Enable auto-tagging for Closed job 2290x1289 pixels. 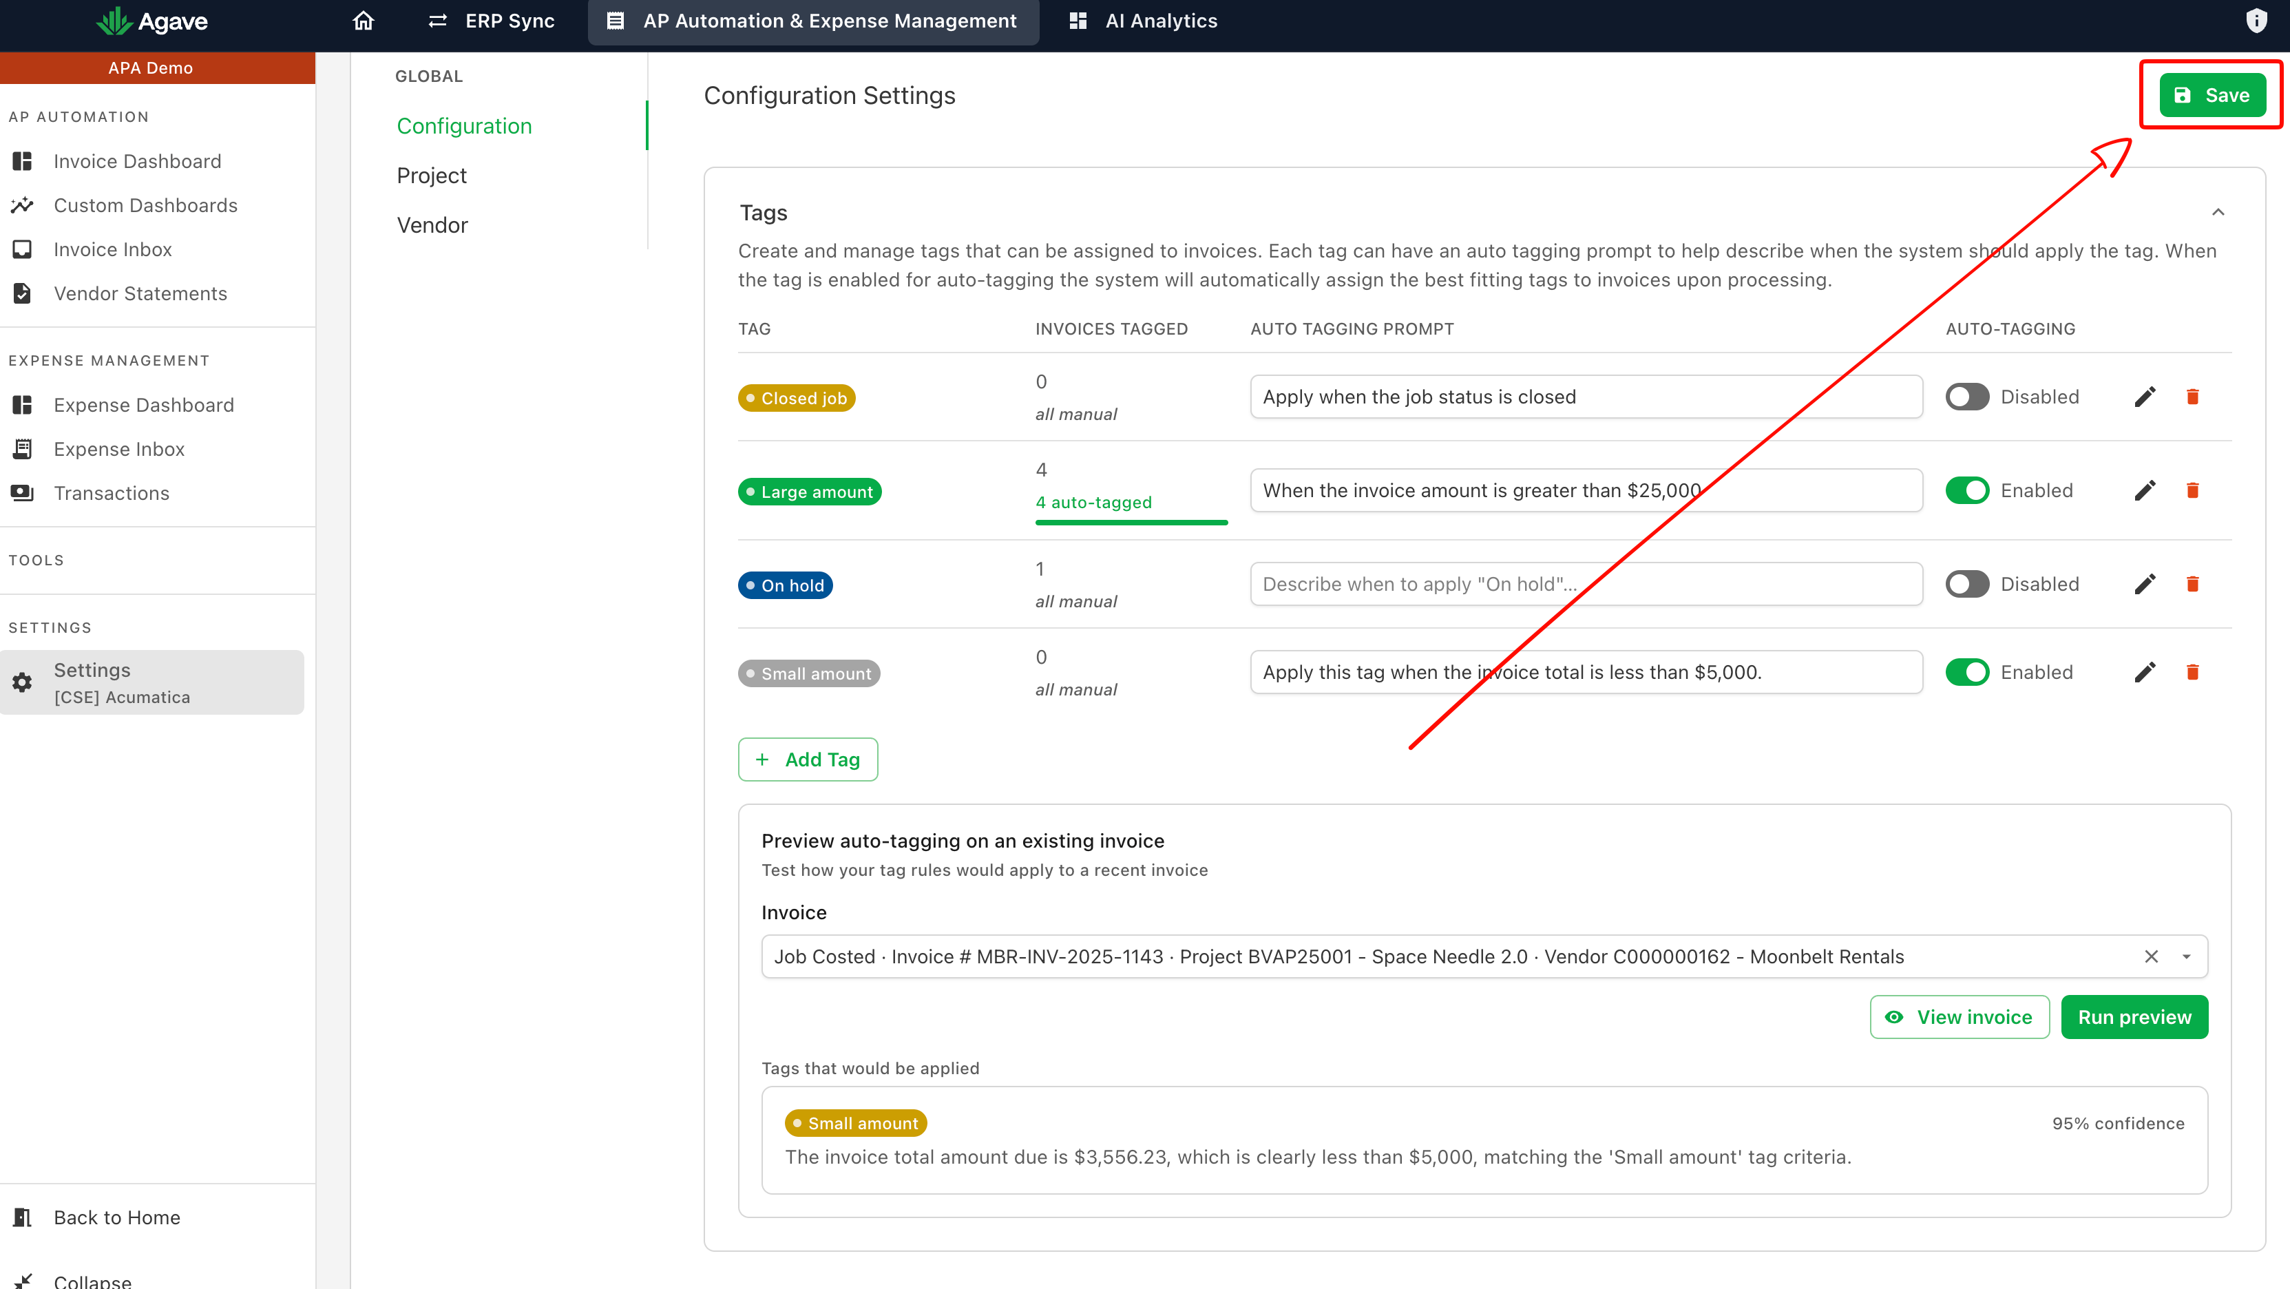pos(1966,397)
